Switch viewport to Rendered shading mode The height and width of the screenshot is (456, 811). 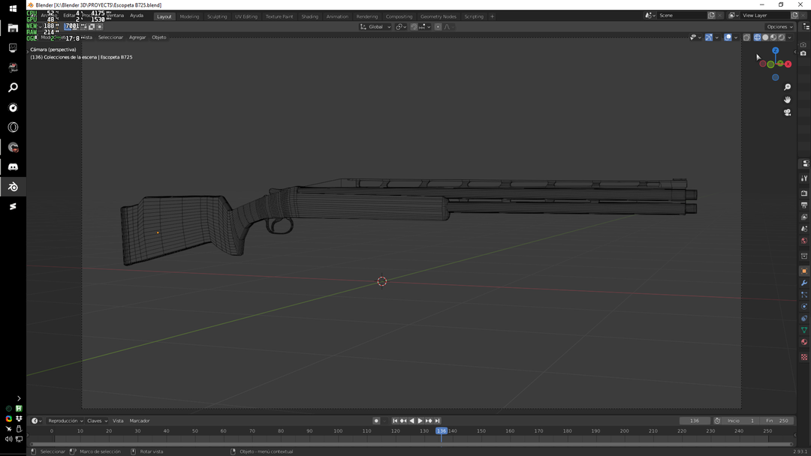(781, 37)
